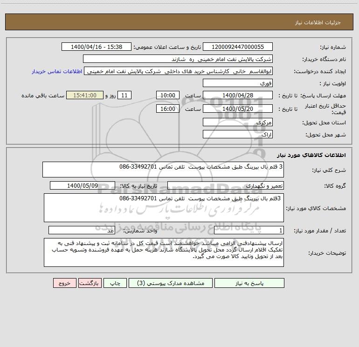
Task: Click the response deadline date 1400/04/28
Action: [x=238, y=95]
